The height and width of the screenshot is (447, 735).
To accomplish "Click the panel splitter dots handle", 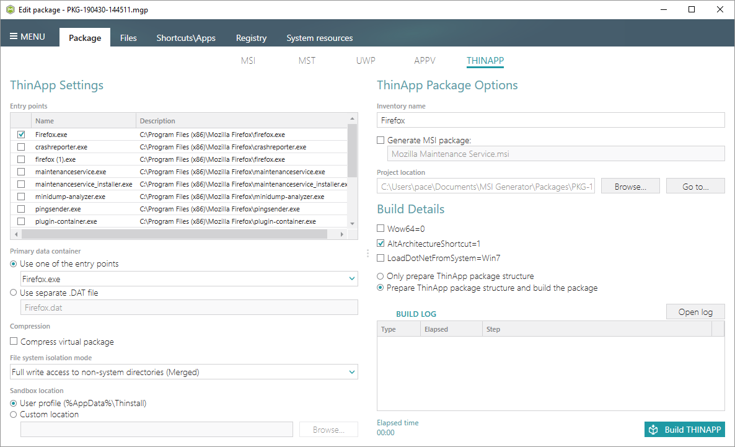I will pyautogui.click(x=367, y=254).
